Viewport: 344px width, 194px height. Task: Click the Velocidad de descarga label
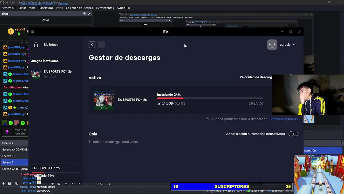(256, 77)
